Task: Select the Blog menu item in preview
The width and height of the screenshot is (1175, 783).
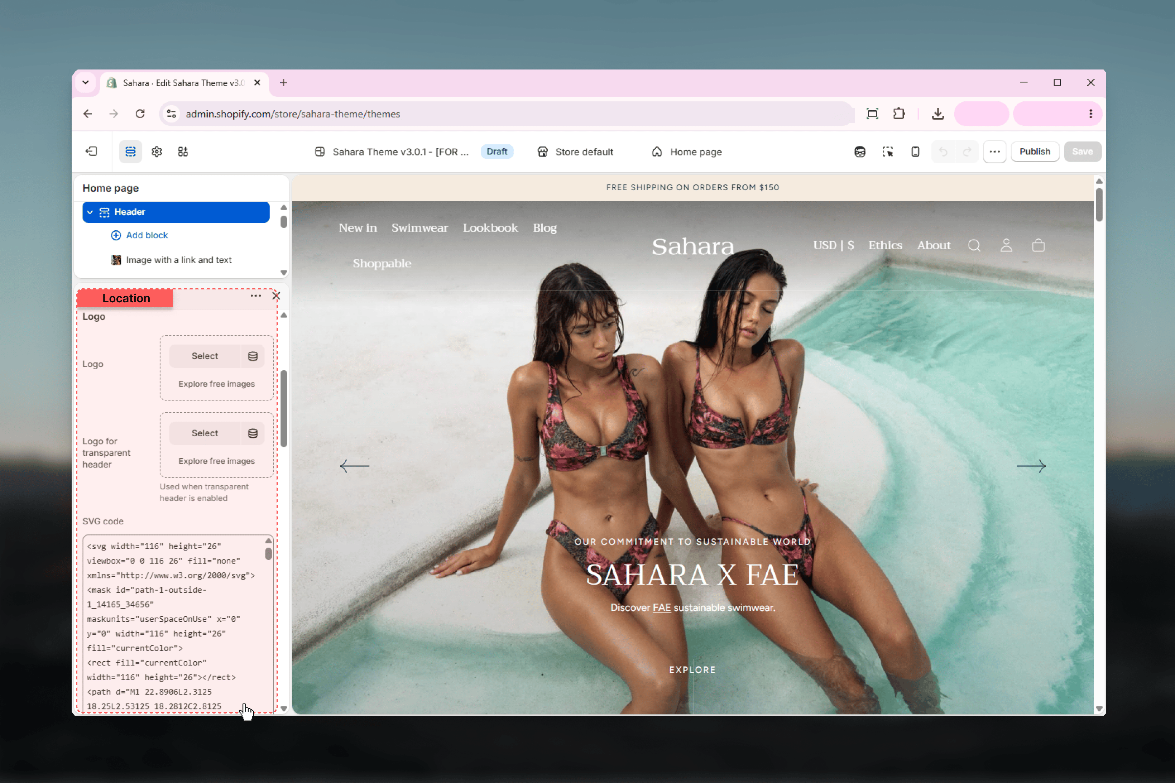Action: [544, 228]
